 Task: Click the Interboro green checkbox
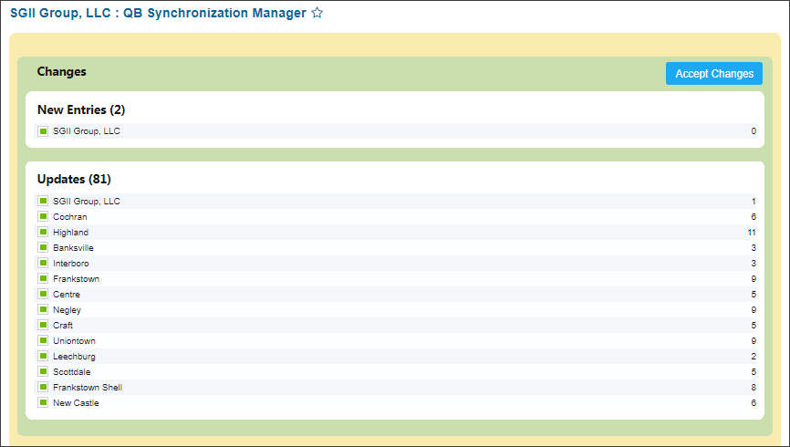click(x=43, y=263)
